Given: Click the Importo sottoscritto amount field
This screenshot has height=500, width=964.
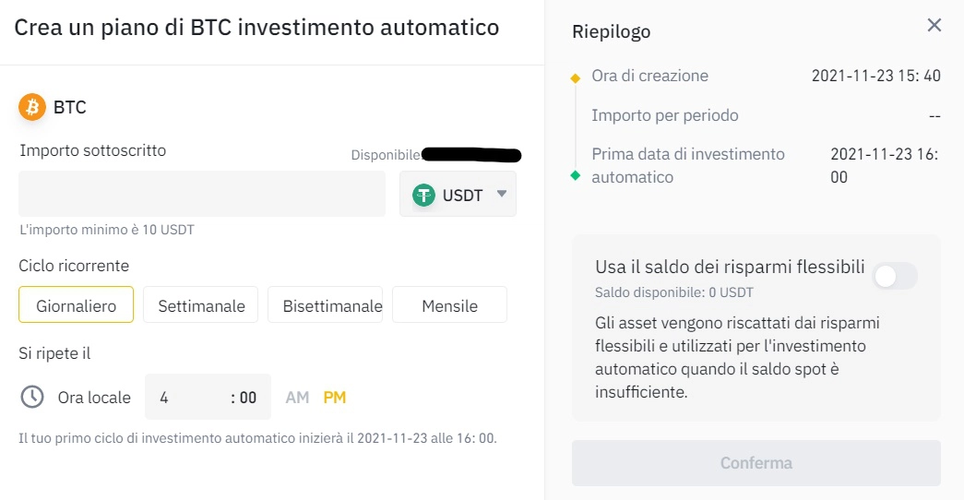Looking at the screenshot, I should click(x=202, y=194).
